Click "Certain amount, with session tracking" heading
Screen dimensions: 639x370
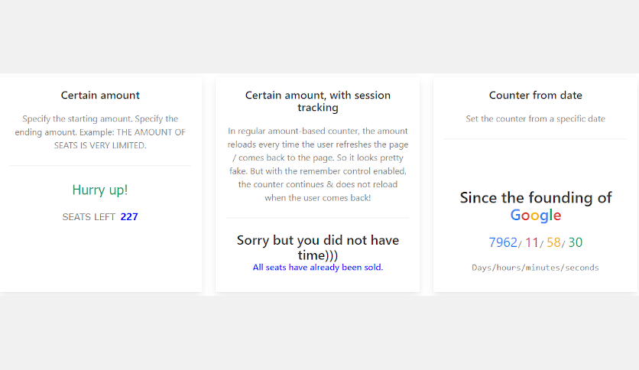click(317, 102)
